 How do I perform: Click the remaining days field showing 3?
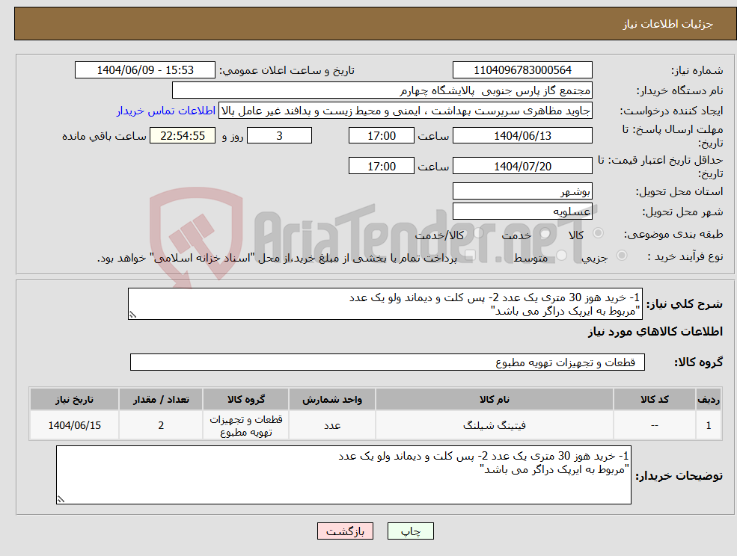(279, 136)
